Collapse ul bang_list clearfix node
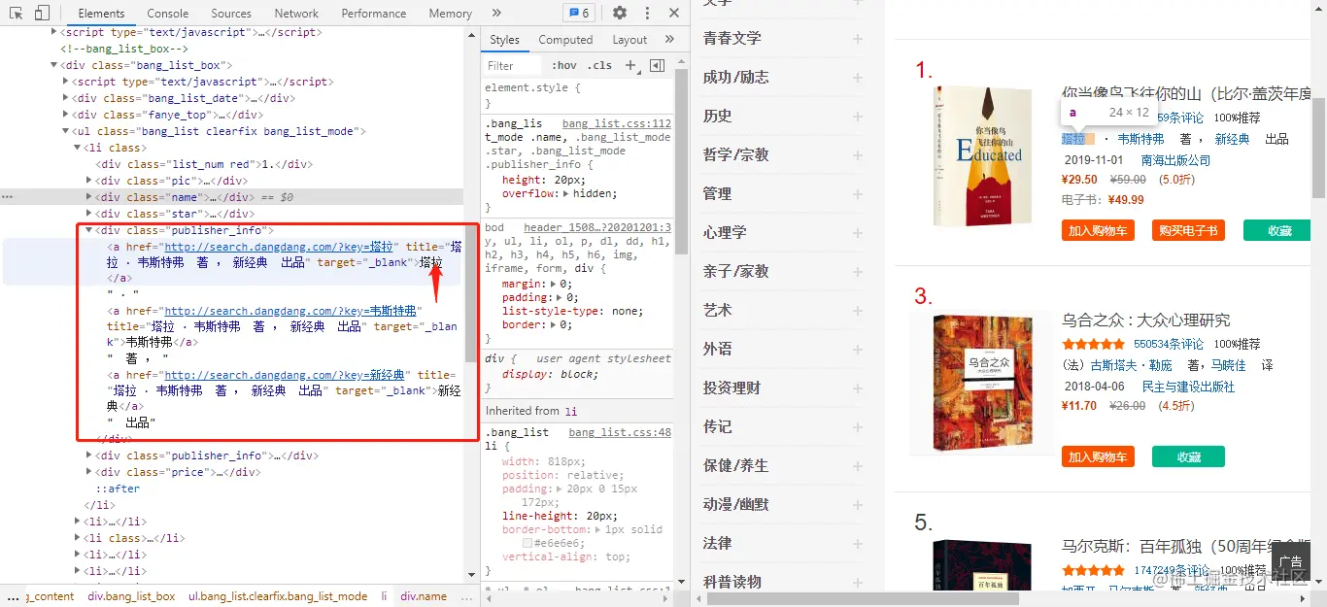 point(66,131)
